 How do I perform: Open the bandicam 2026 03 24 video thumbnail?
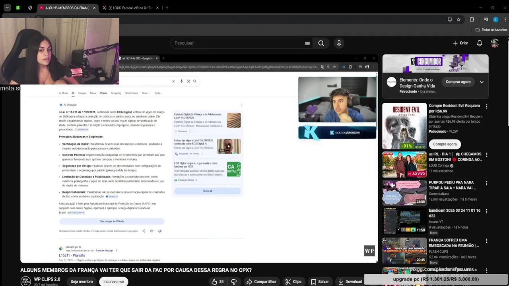pos(404,221)
